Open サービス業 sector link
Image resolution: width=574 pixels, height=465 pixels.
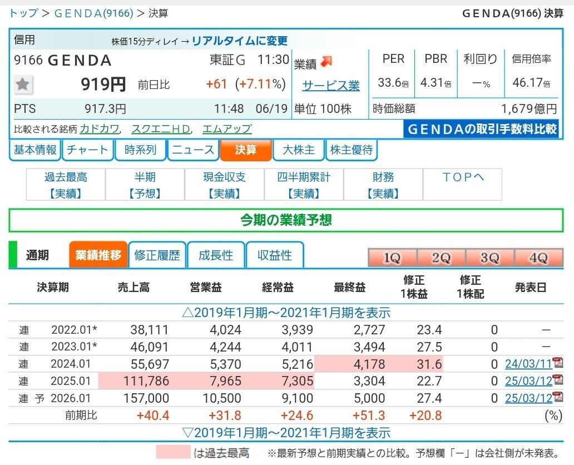click(331, 85)
